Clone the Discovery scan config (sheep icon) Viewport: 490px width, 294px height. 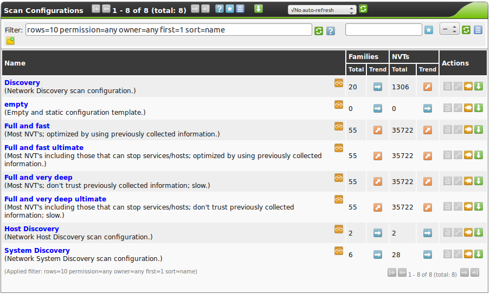tap(468, 87)
